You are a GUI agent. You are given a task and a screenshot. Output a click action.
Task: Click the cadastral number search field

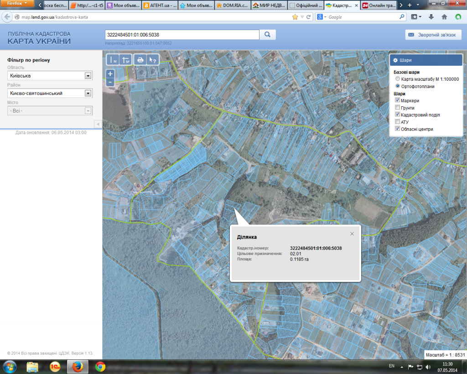pyautogui.click(x=182, y=35)
